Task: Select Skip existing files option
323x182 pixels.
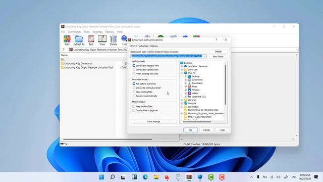Action: coord(142,92)
